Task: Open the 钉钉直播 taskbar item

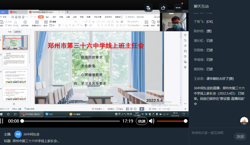Action: pyautogui.click(x=76, y=114)
